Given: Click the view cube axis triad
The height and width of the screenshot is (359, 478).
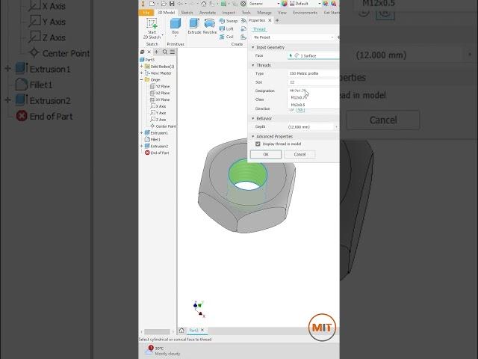Looking at the screenshot, I should (x=199, y=309).
